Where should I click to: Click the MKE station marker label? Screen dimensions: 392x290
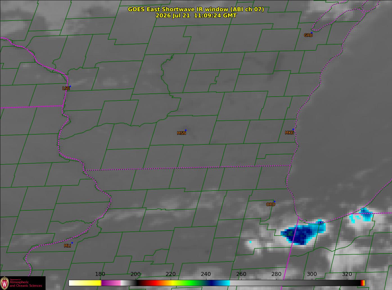pyautogui.click(x=289, y=133)
